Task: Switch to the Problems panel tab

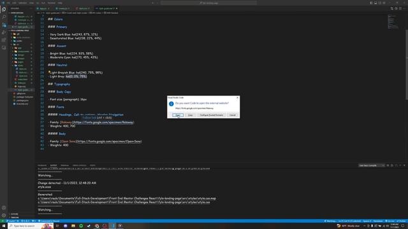Action: tap(42, 165)
